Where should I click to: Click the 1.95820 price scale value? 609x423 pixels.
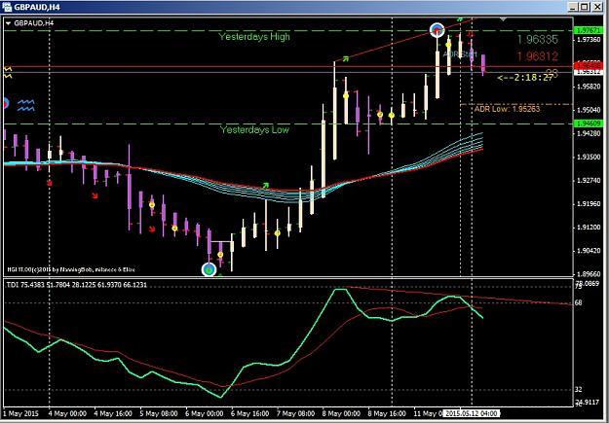(589, 87)
